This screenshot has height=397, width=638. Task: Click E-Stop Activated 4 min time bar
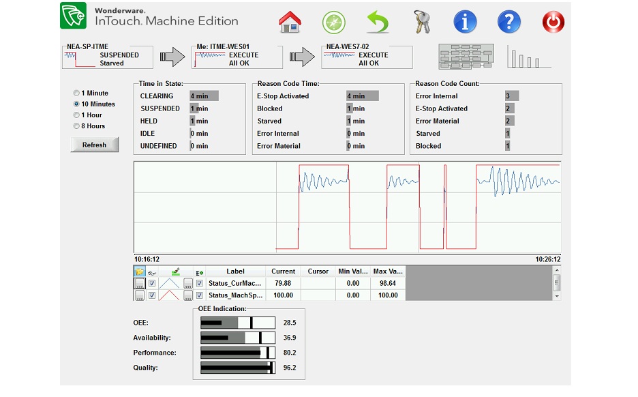pyautogui.click(x=363, y=96)
